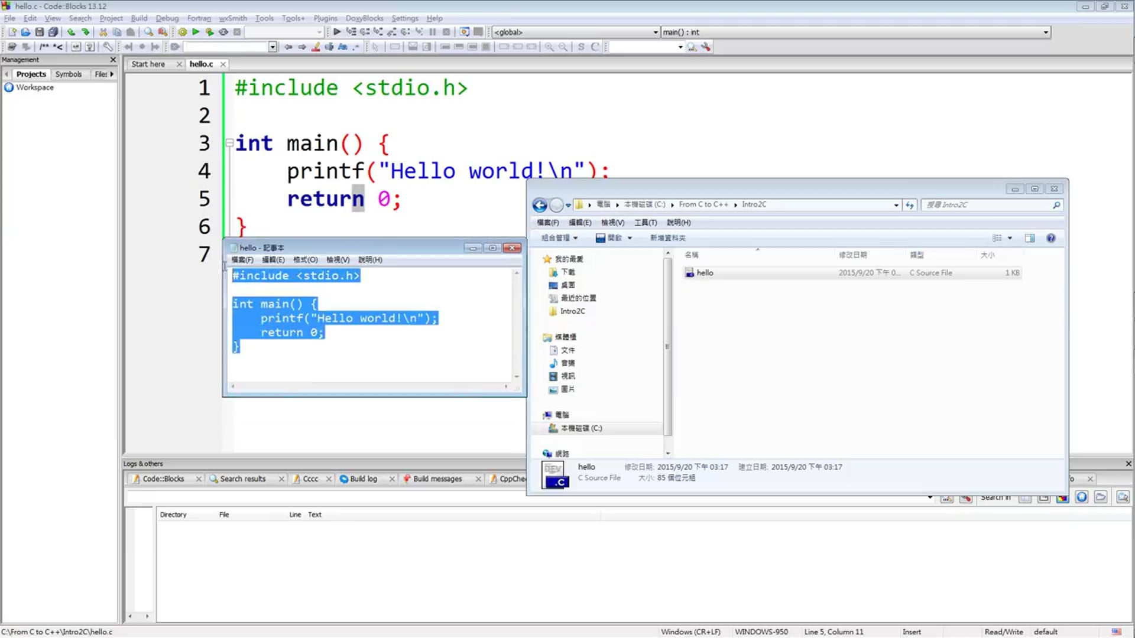Open the main() : int function dropdown
The width and height of the screenshot is (1135, 638).
click(1045, 32)
